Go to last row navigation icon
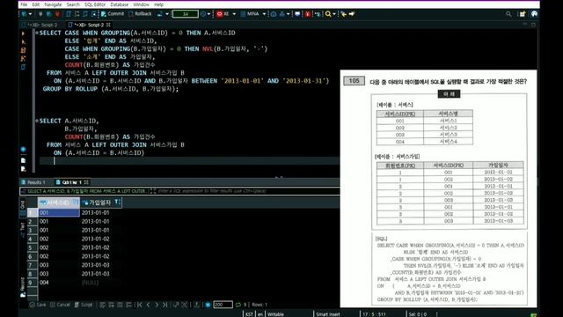The width and height of the screenshot is (563, 317). [x=165, y=305]
